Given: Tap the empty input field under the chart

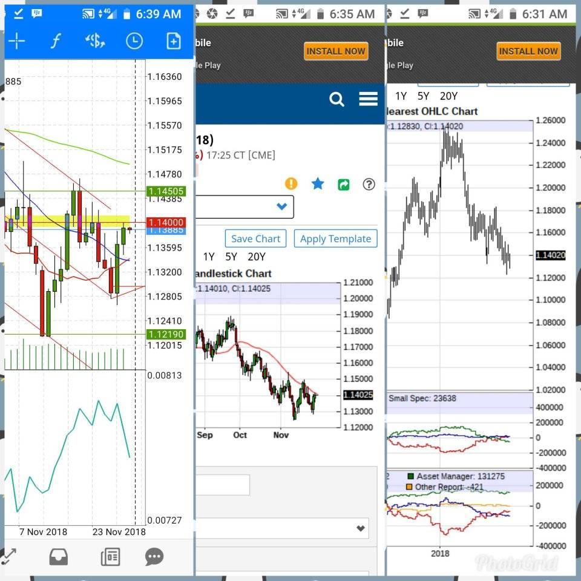Looking at the screenshot, I should pyautogui.click(x=222, y=485).
